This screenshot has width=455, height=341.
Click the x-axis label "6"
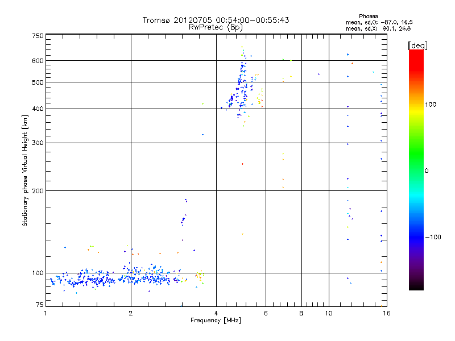pyautogui.click(x=266, y=313)
